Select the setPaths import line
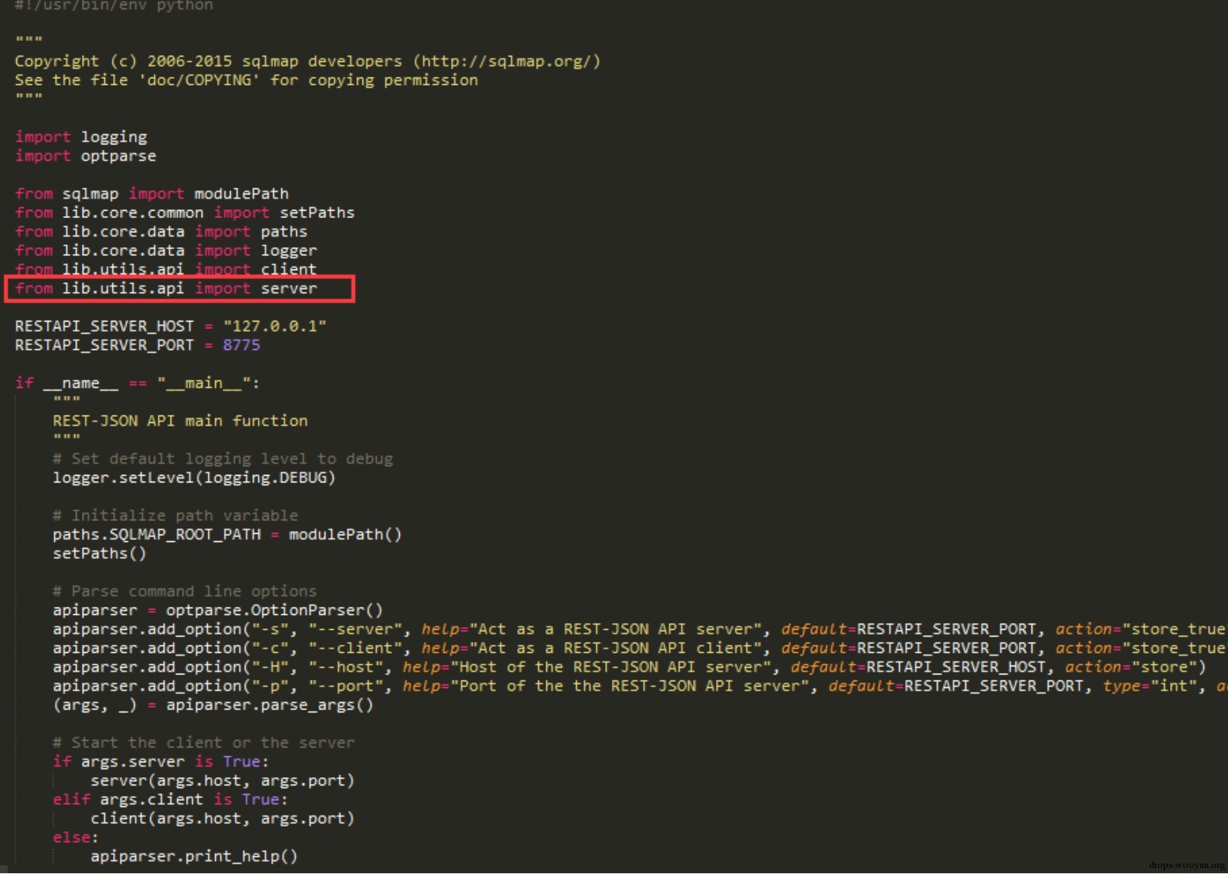 tap(185, 213)
